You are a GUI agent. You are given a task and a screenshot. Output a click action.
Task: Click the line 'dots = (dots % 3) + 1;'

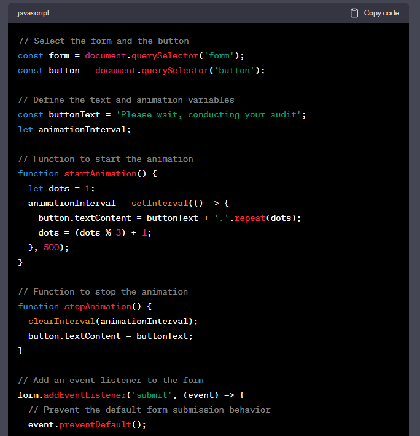95,232
